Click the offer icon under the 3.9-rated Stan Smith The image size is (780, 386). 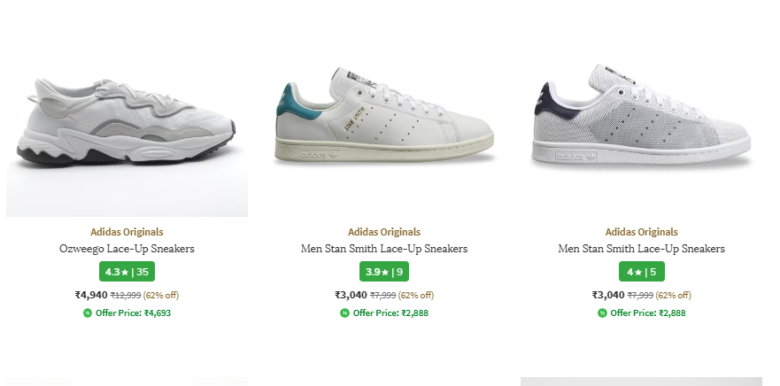344,313
